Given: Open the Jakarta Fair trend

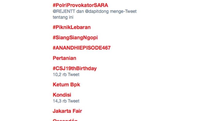Looking at the screenshot, I should 67,111.
